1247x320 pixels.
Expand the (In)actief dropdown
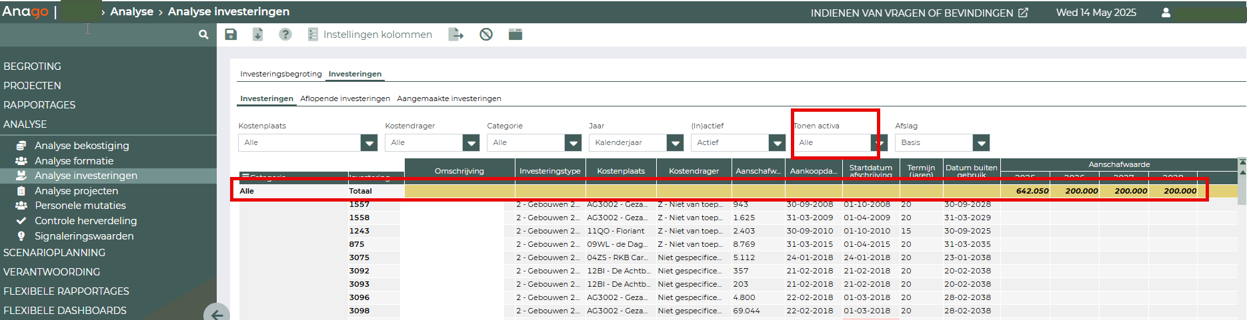777,143
